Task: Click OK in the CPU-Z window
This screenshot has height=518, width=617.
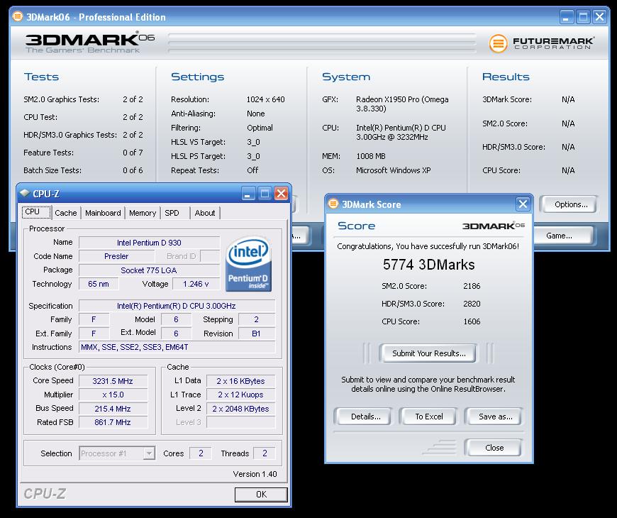Action: coord(261,495)
